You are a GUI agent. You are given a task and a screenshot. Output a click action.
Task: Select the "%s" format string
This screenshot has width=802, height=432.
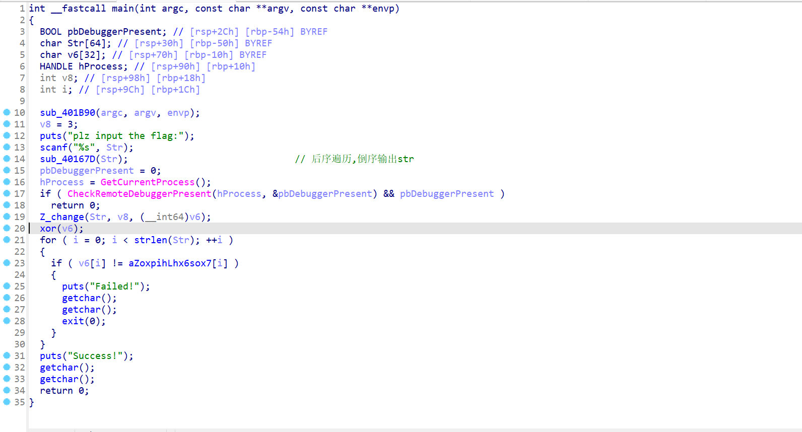pyautogui.click(x=84, y=148)
